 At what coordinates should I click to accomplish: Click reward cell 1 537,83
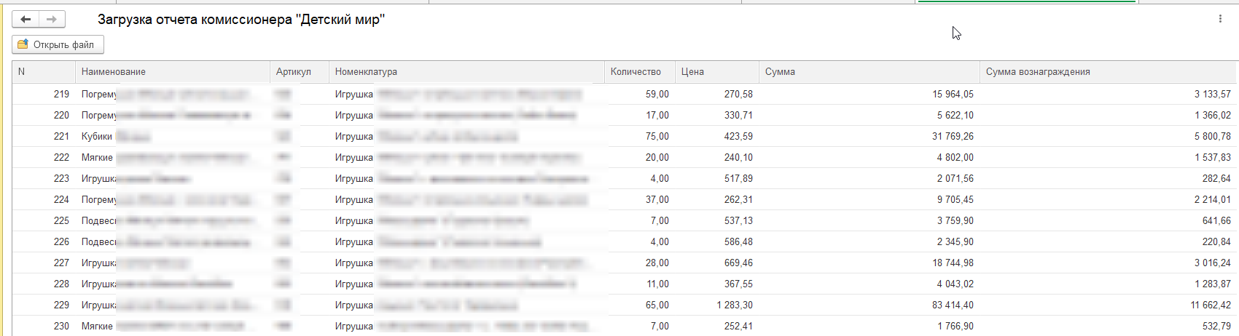point(1109,157)
